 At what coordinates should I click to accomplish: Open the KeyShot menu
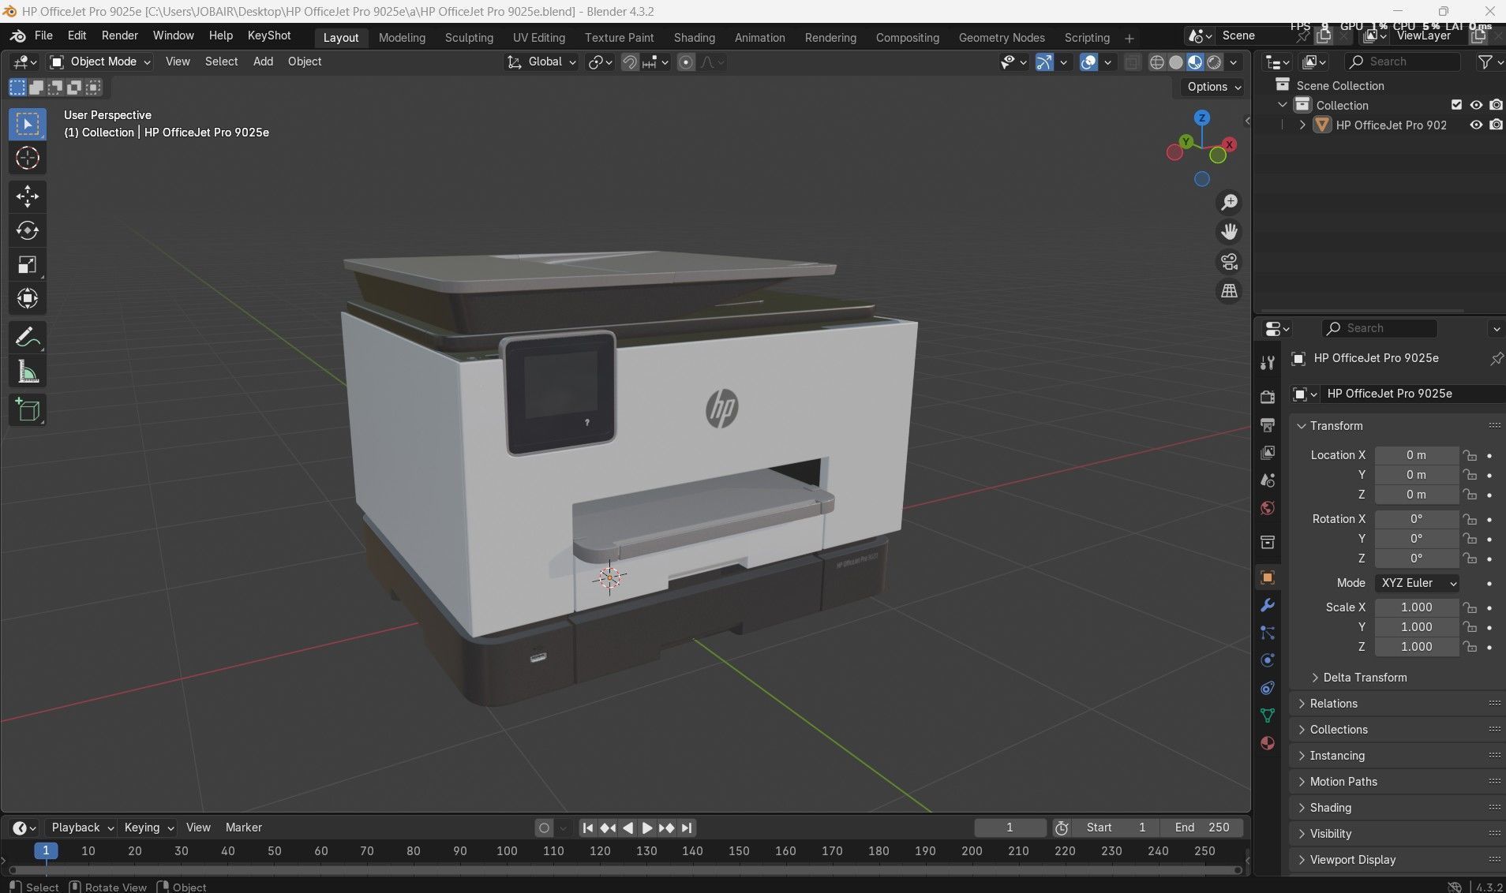269,35
